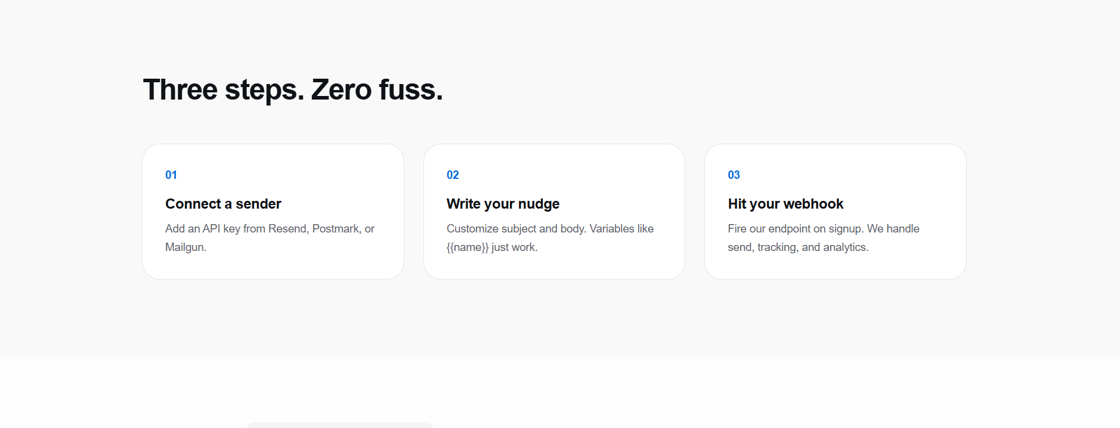Select the "Hit your webhook" title

pyautogui.click(x=785, y=204)
